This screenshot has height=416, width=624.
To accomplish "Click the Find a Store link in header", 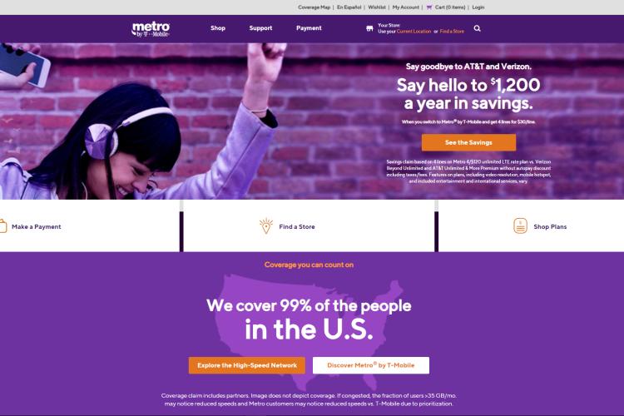I will (x=452, y=32).
